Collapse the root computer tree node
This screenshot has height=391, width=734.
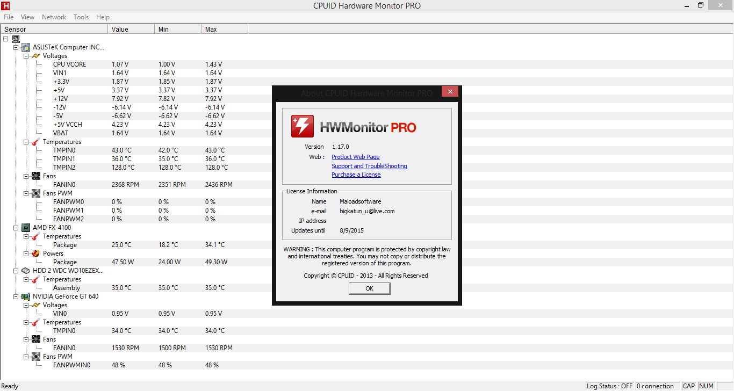coord(6,39)
